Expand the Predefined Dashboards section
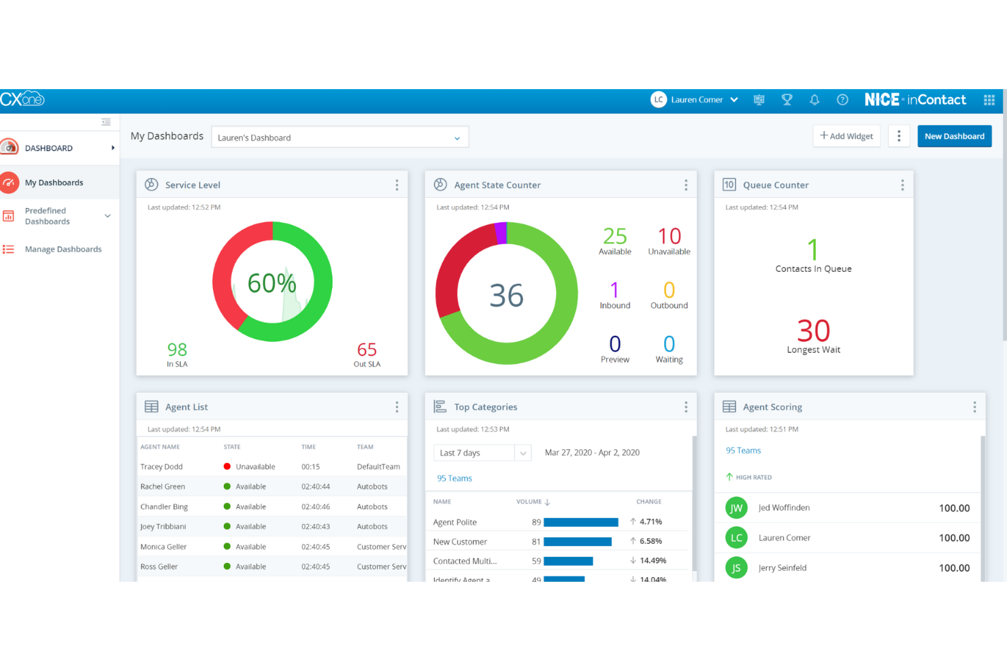The width and height of the screenshot is (1007, 671). 107,216
